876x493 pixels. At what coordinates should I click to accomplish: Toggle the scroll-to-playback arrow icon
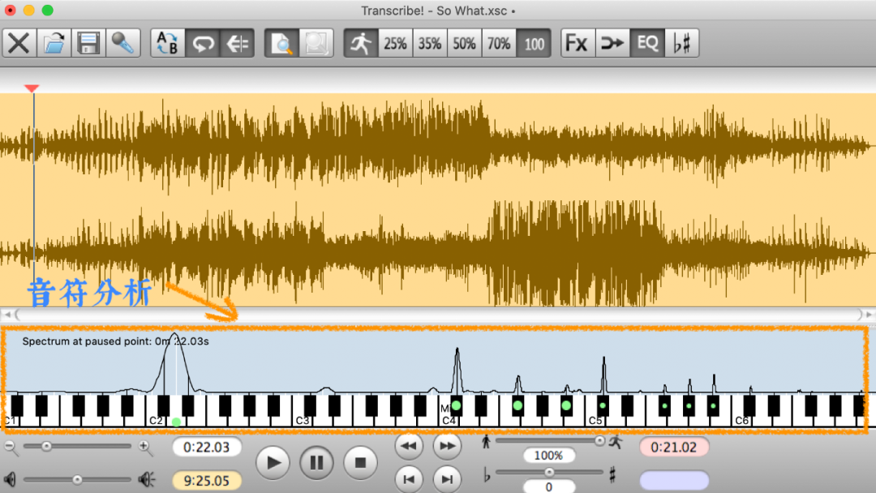tap(238, 43)
